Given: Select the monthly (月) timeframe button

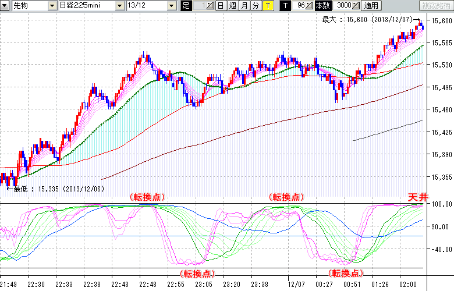Looking at the screenshot, I should (244, 5).
